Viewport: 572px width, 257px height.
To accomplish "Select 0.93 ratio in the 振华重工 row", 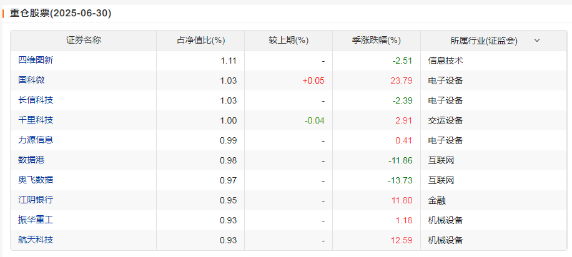I will point(229,221).
